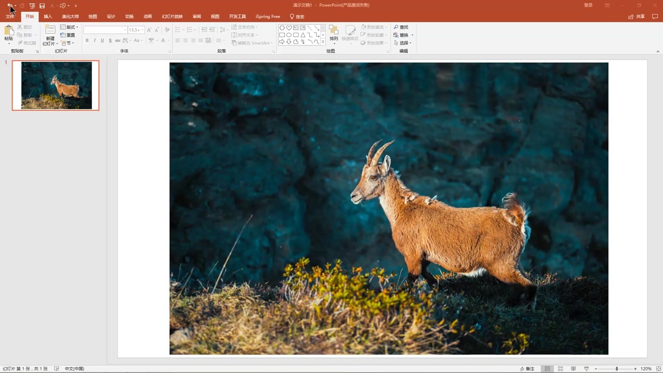
Task: Click the decrease font size icon
Action: pos(157,30)
